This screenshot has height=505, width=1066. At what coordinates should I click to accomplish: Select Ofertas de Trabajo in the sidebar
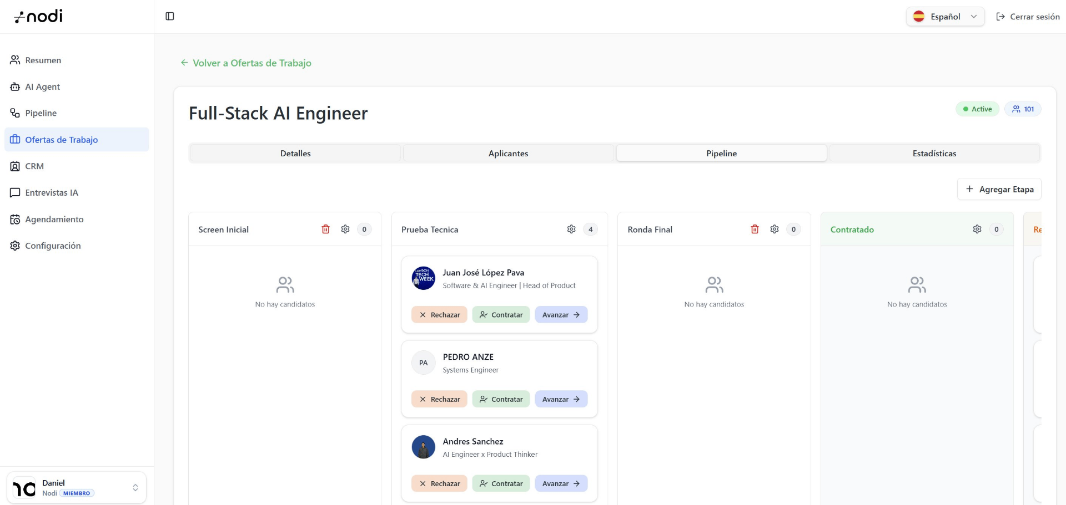coord(77,140)
